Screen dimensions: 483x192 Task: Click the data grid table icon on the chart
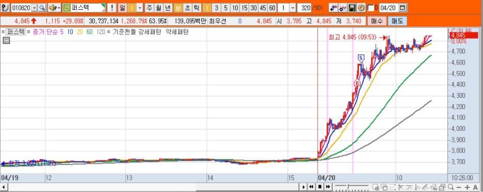pos(7,40)
